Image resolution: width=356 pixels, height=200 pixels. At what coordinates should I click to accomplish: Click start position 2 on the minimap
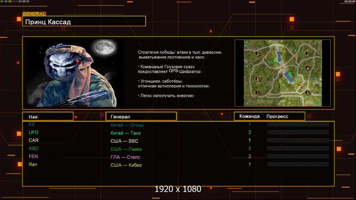[308, 53]
